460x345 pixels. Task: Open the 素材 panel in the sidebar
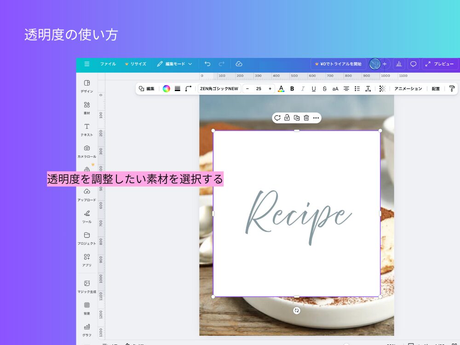(86, 108)
